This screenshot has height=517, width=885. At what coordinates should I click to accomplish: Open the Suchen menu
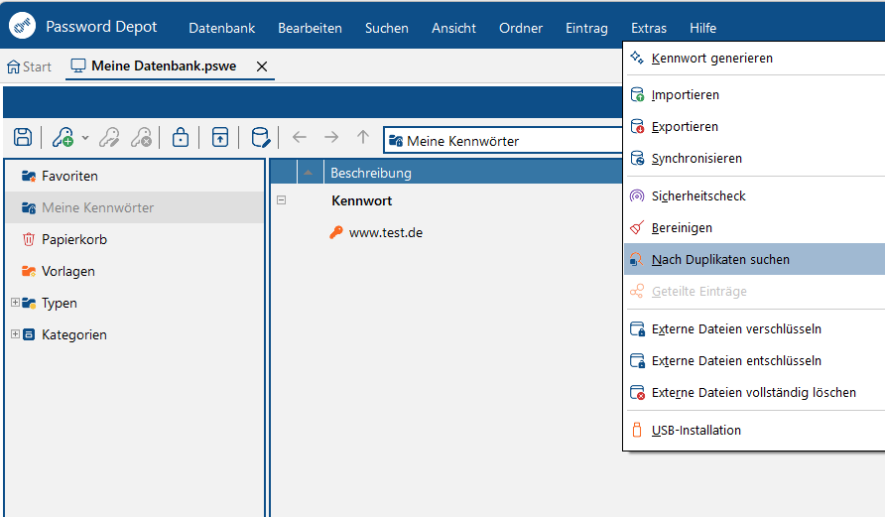(x=387, y=28)
